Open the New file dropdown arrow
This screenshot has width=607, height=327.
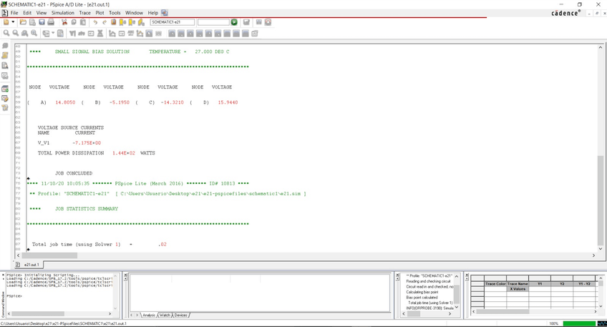14,22
